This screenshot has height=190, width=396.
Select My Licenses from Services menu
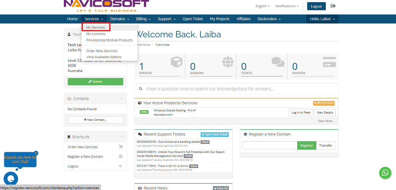point(96,34)
